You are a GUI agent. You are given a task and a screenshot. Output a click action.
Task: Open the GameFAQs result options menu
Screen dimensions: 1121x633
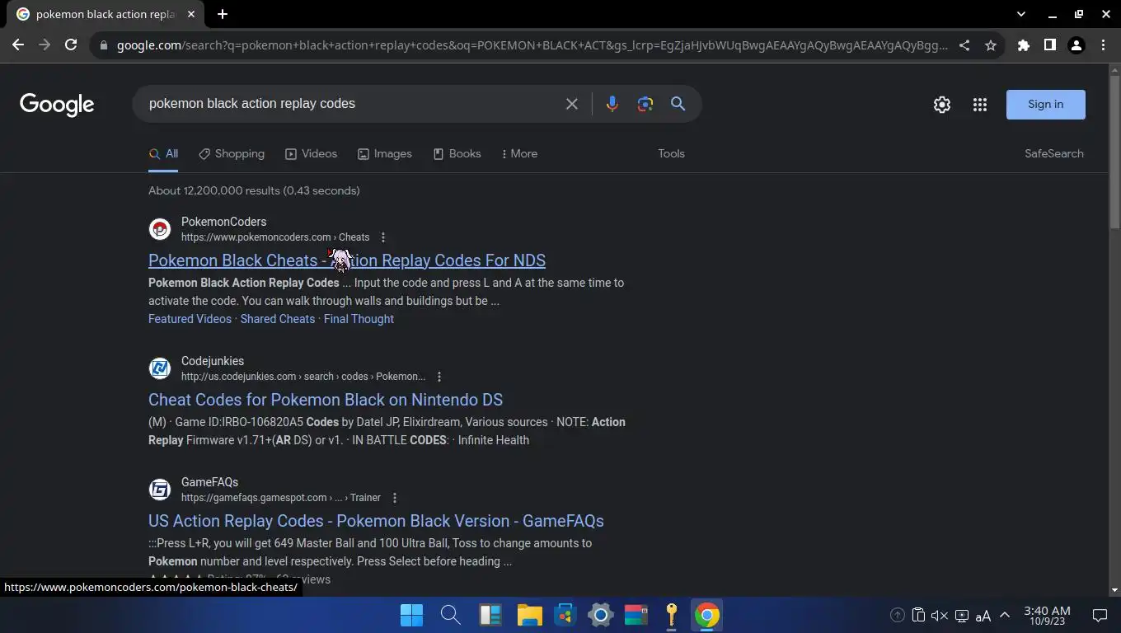coord(394,498)
